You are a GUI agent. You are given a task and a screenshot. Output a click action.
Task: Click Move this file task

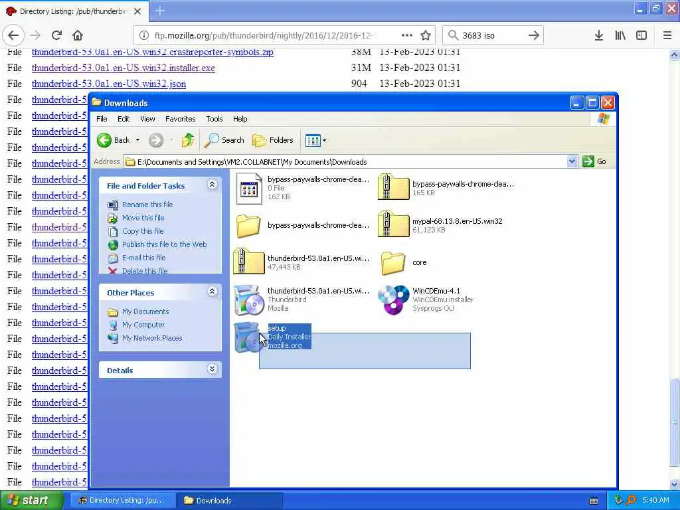[x=143, y=218]
